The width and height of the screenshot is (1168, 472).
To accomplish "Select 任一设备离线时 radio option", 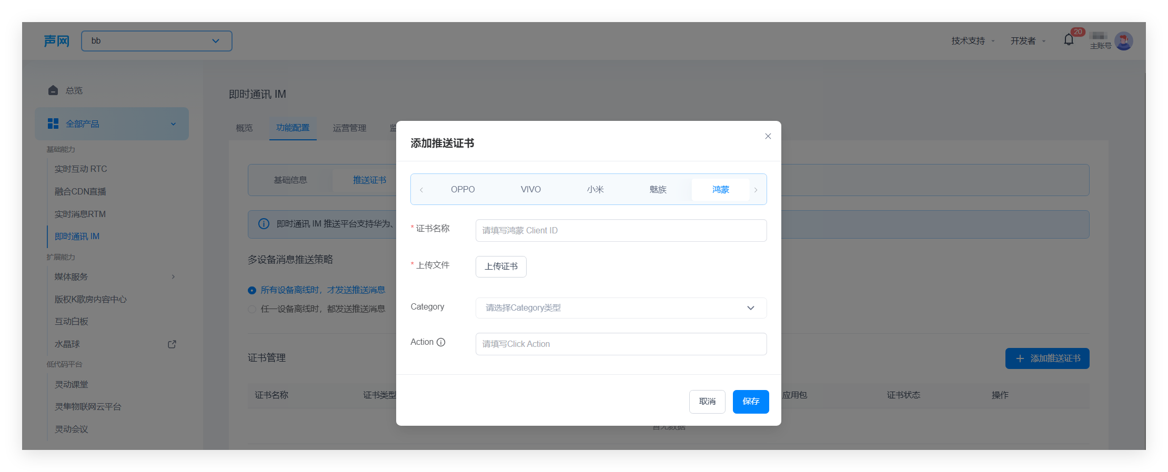I will click(x=252, y=309).
